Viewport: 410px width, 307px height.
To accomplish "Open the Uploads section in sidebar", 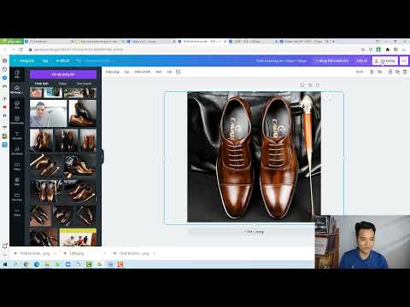I will point(17,89).
